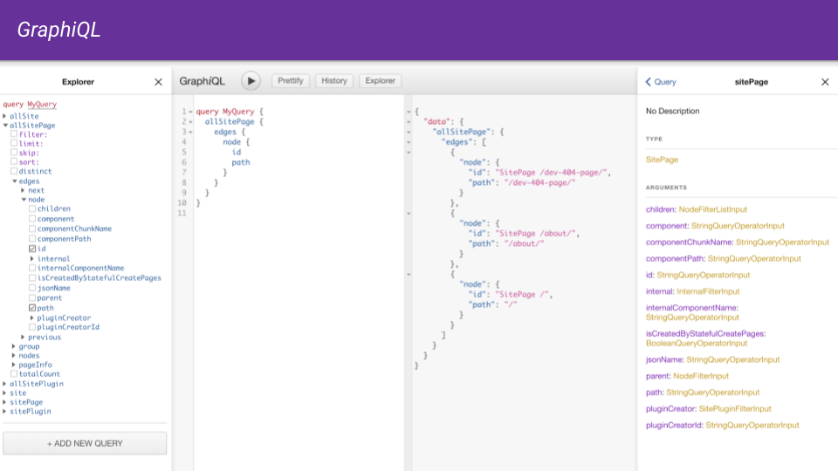
Task: Check the totalCount field checkbox
Action: [14, 373]
